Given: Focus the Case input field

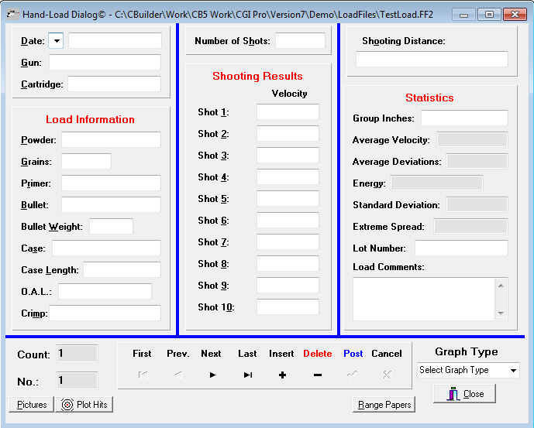Looking at the screenshot, I should coord(106,248).
